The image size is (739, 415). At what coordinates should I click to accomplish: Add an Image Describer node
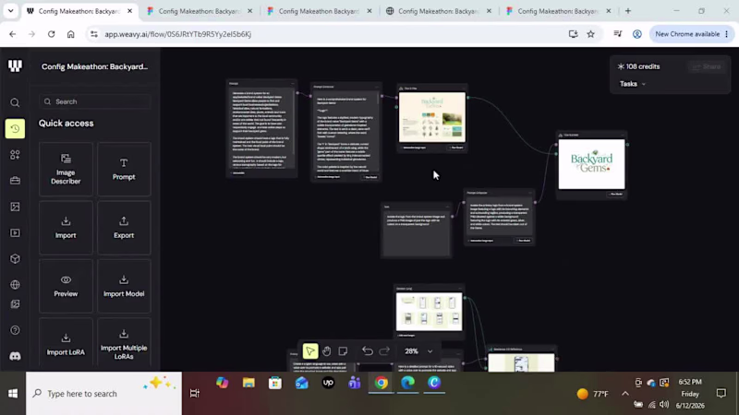pos(66,170)
